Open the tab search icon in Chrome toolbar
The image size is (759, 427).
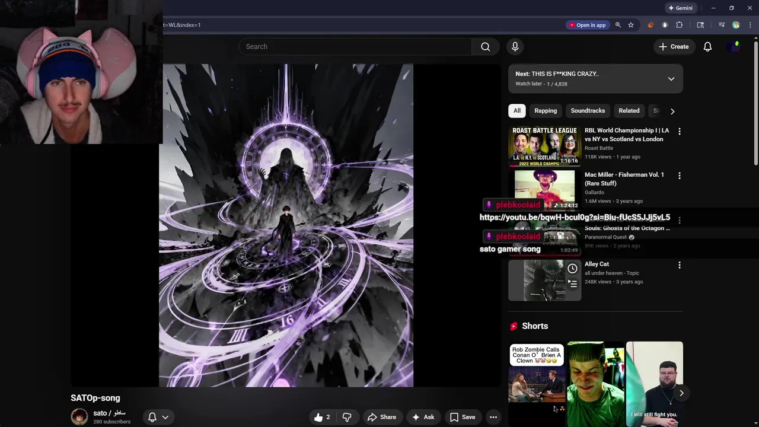click(700, 25)
